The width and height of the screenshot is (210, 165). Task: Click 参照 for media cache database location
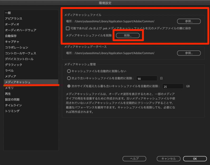point(189,53)
